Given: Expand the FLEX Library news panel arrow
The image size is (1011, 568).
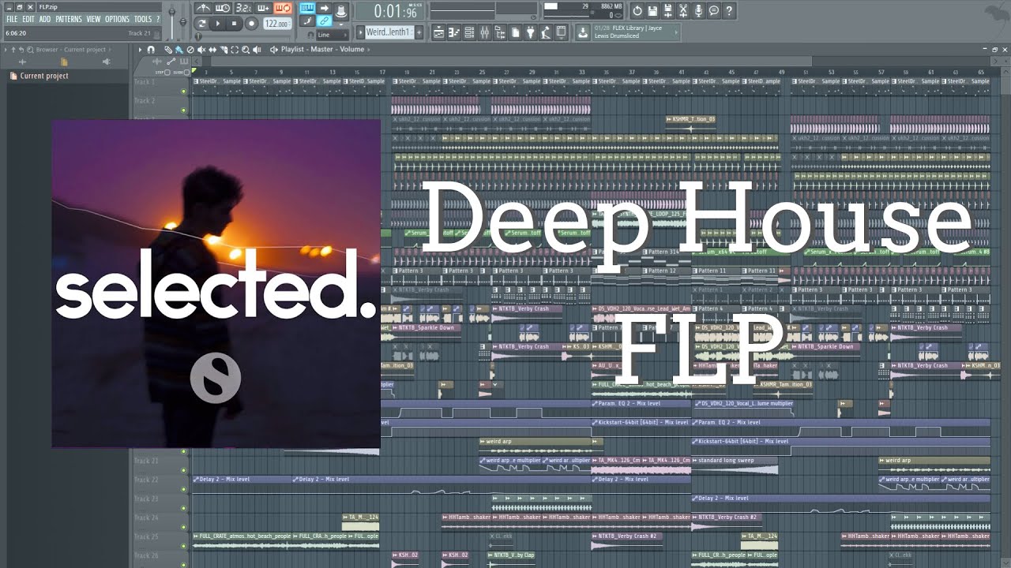Looking at the screenshot, I should tap(677, 32).
